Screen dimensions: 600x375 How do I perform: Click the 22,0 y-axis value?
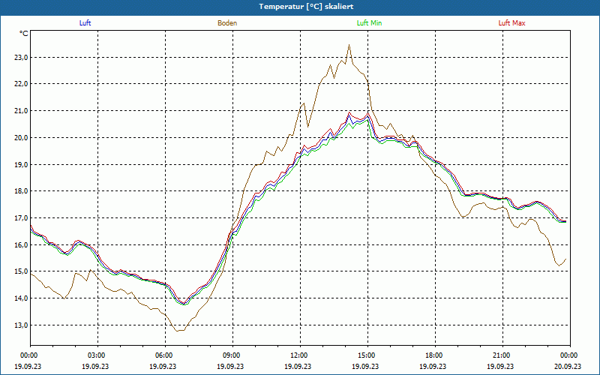point(22,84)
